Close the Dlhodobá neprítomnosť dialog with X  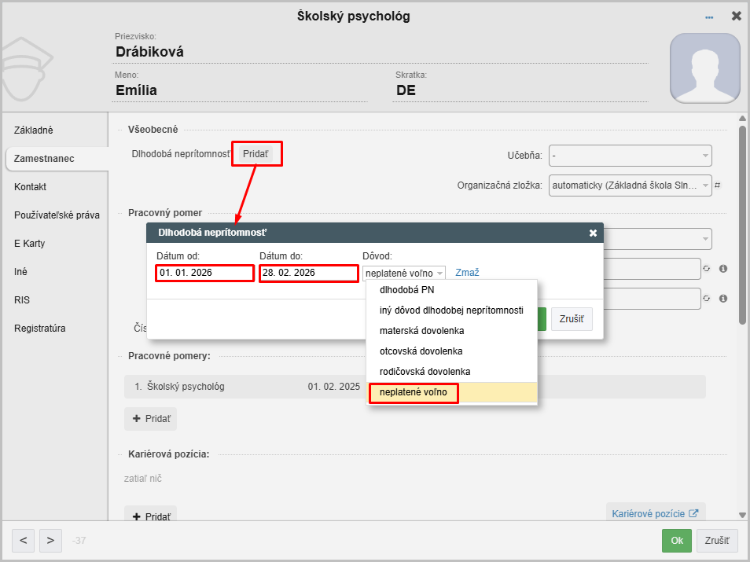tap(593, 233)
